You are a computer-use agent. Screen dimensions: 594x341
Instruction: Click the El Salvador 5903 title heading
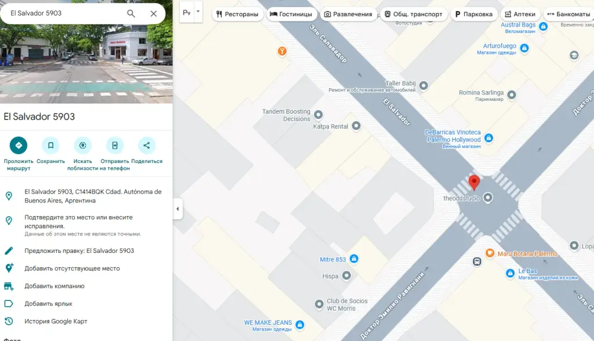[39, 117]
